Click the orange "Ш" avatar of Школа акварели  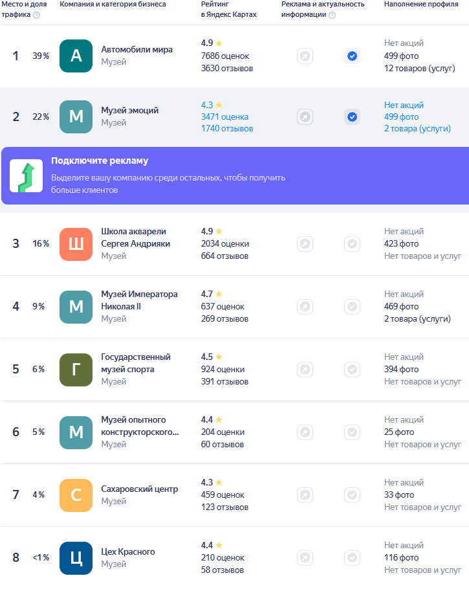click(76, 244)
